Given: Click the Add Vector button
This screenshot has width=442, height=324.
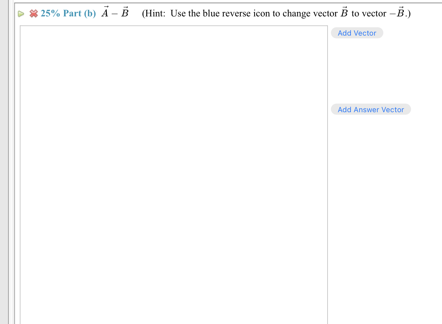Looking at the screenshot, I should tap(357, 33).
